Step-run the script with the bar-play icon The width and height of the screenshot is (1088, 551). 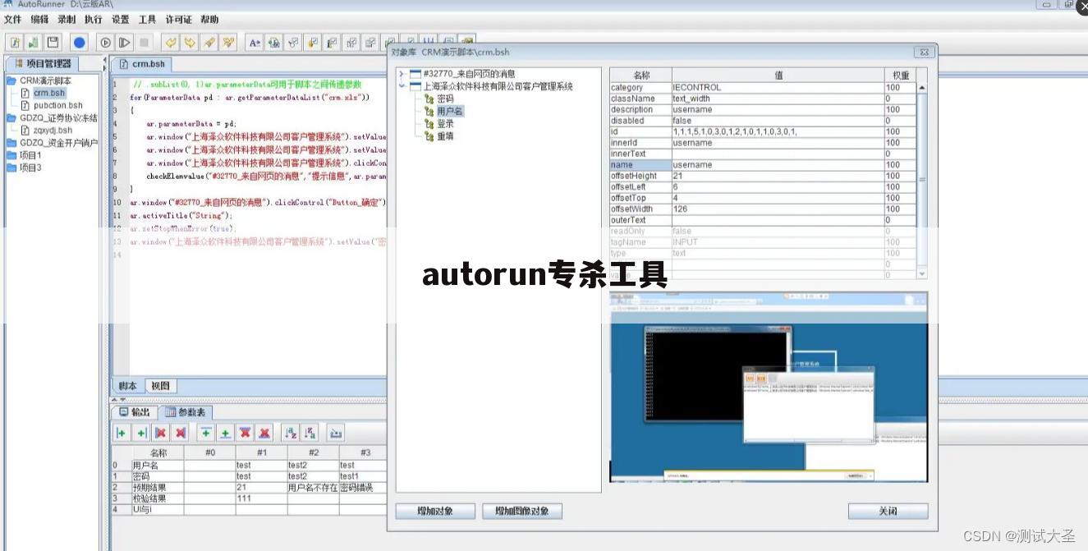click(125, 42)
